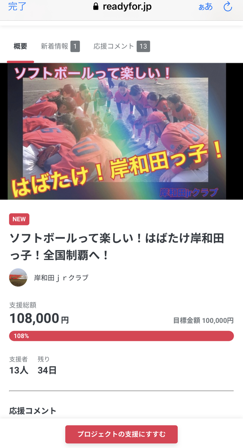Image resolution: width=243 pixels, height=448 pixels.
Task: Open the ぁあ text size menu
Action: 206,7
